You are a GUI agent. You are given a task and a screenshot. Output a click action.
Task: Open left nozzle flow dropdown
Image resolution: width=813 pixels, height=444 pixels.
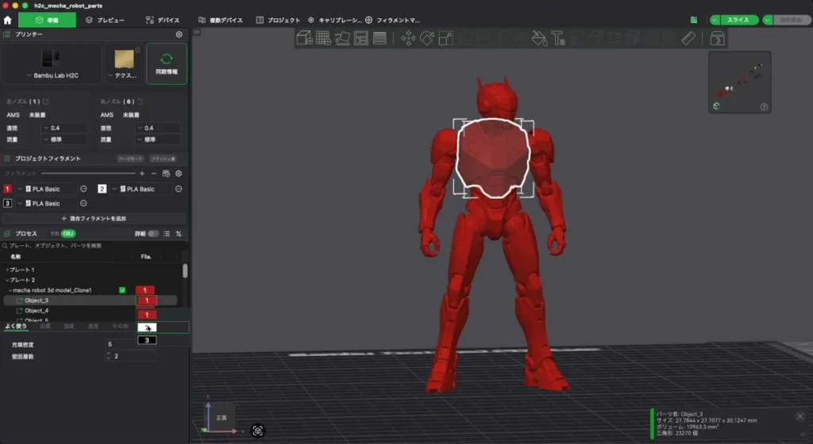pos(64,140)
